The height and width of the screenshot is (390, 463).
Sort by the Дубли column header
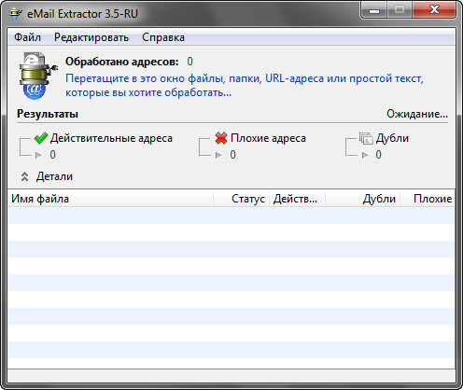(x=363, y=199)
